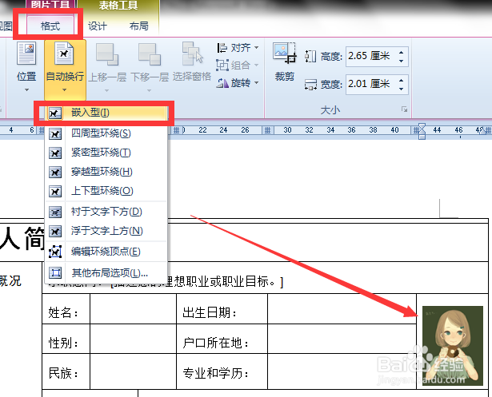Click the empty cell next to 出生日期:
This screenshot has height=397, width=492.
(x=342, y=309)
